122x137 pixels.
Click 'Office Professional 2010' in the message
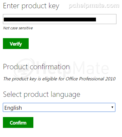[90, 79]
